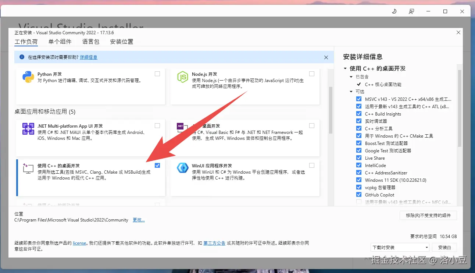This screenshot has height=273, width=475.
Task: Open the 详细信息 help link
Action: pos(89,57)
